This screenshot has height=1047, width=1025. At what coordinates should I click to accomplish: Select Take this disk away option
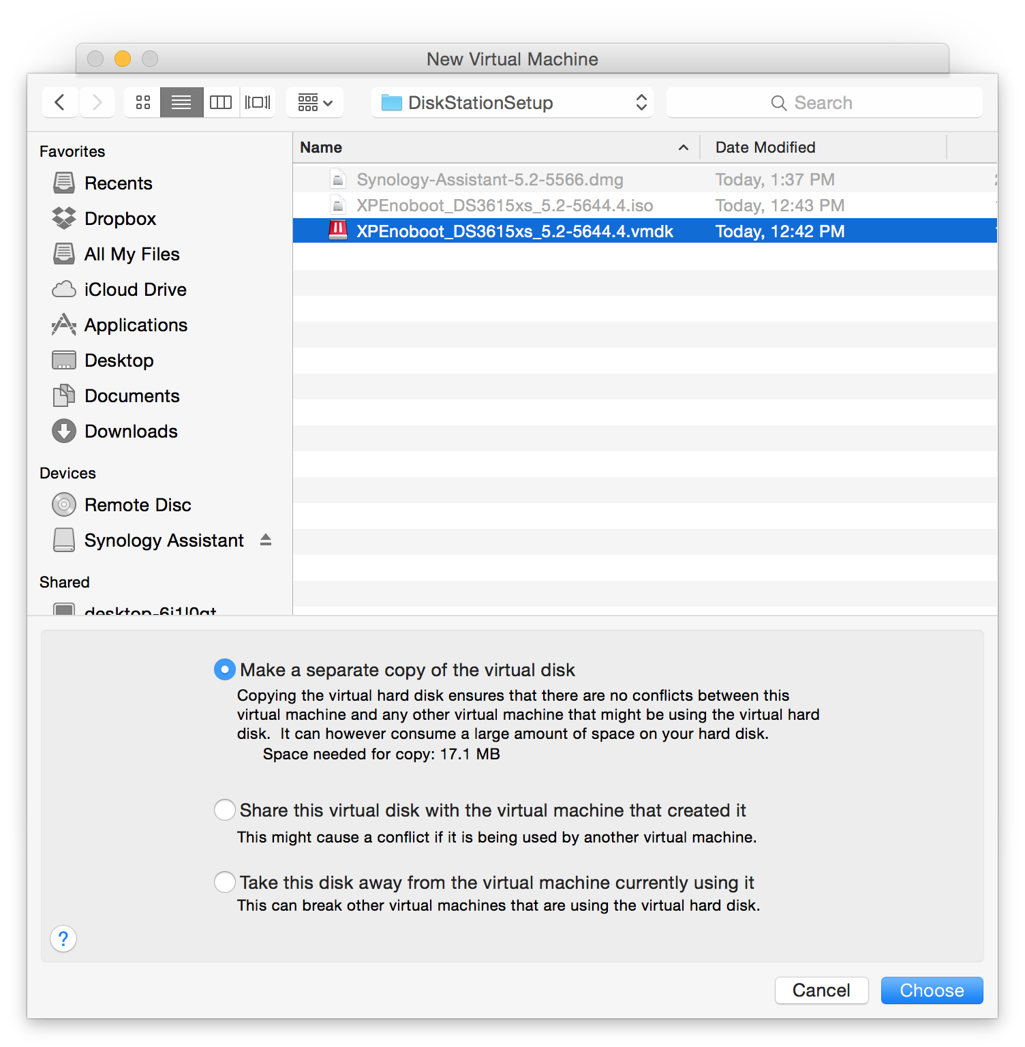225,882
